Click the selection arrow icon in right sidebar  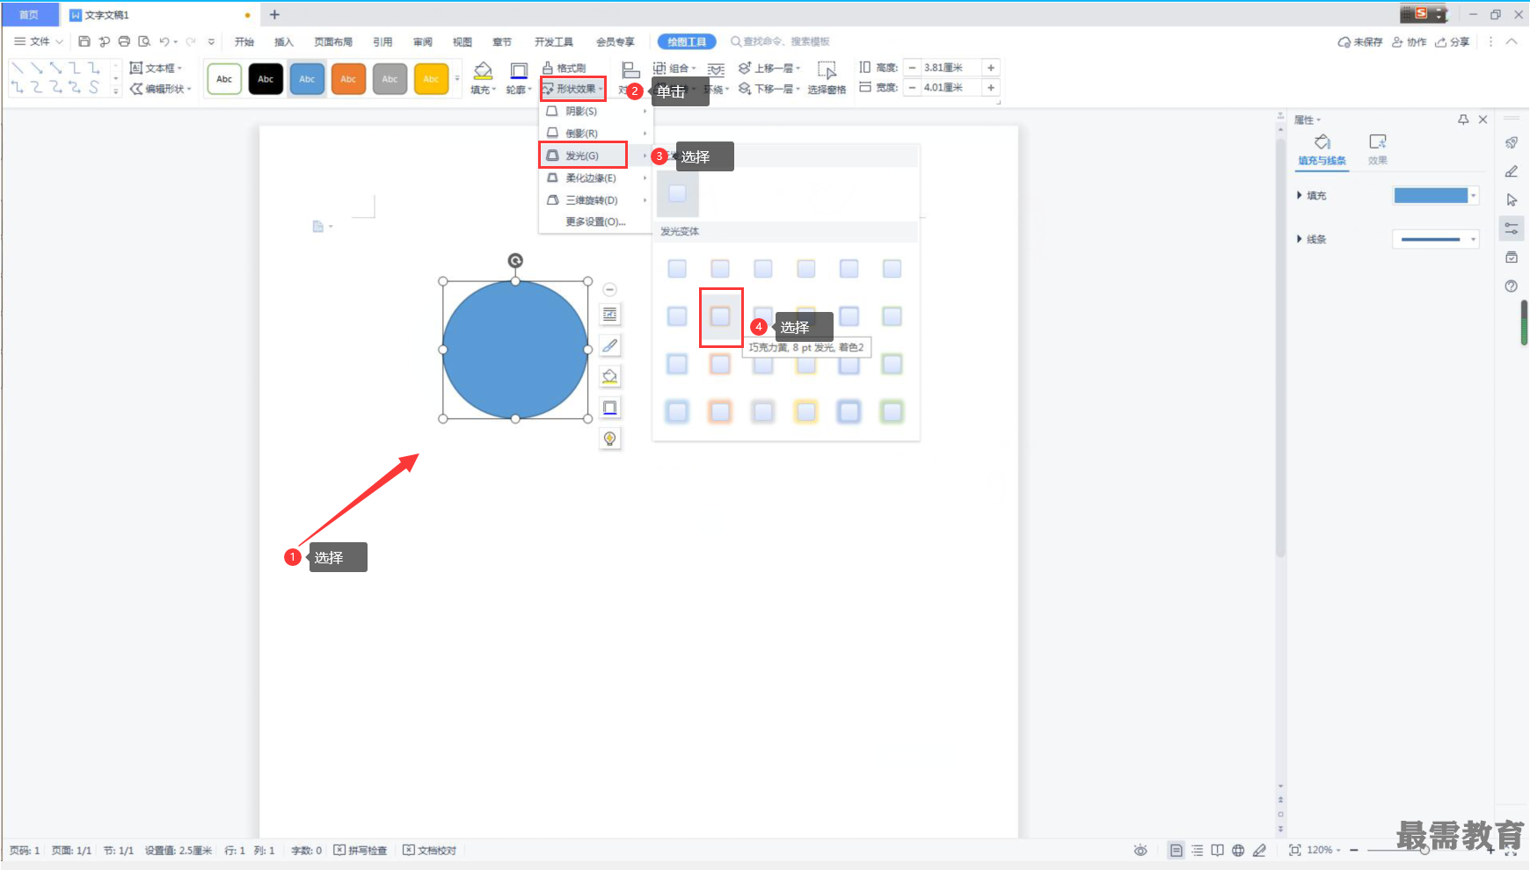pyautogui.click(x=1512, y=199)
